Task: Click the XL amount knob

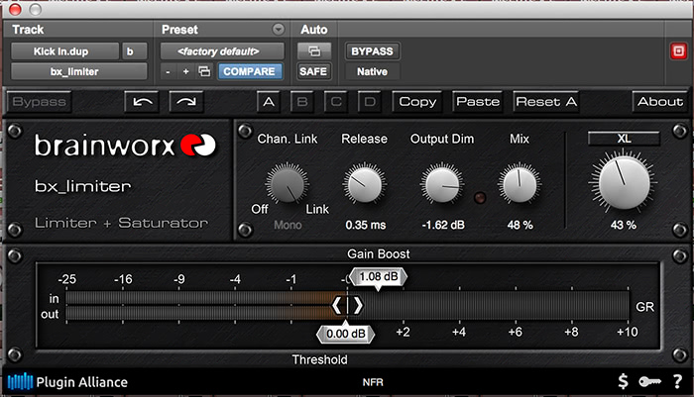Action: [x=624, y=182]
